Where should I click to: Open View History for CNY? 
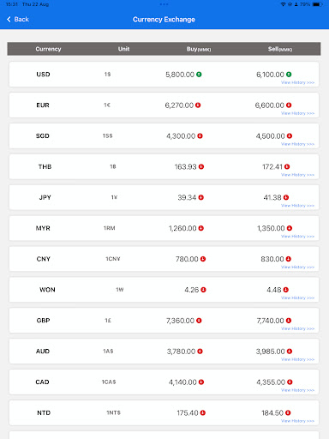pos(297,268)
